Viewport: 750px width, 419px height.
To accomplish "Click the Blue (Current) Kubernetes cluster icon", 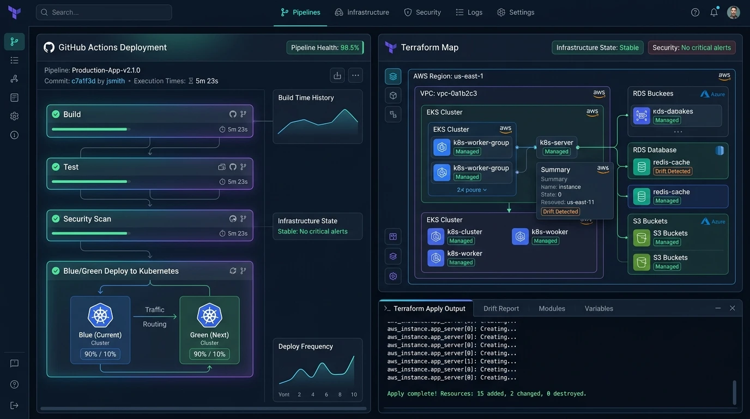I will coord(100,315).
